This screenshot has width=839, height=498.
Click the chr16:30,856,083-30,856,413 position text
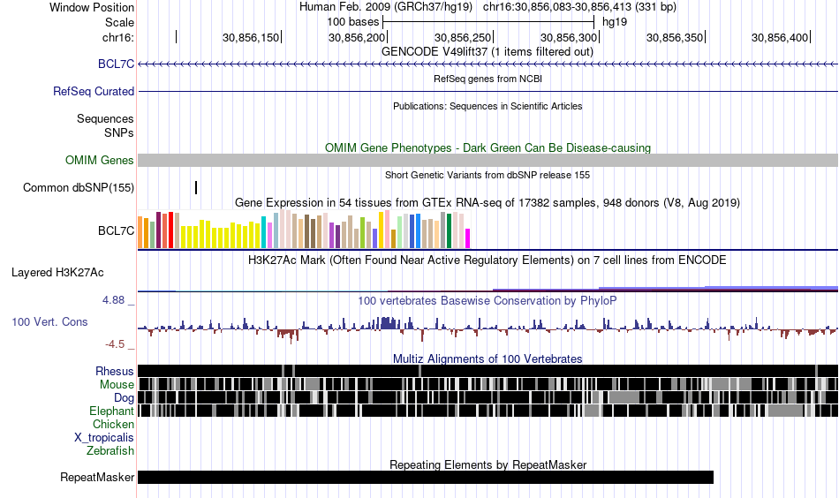[x=579, y=7]
